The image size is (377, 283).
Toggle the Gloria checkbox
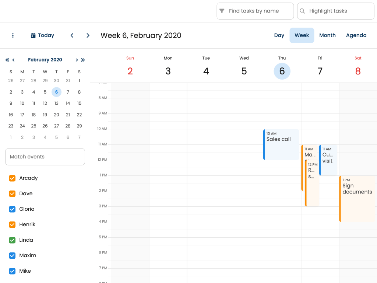(x=12, y=209)
